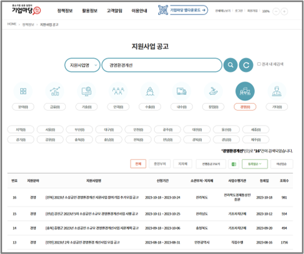Click the 신청기간 column header

(x=163, y=181)
